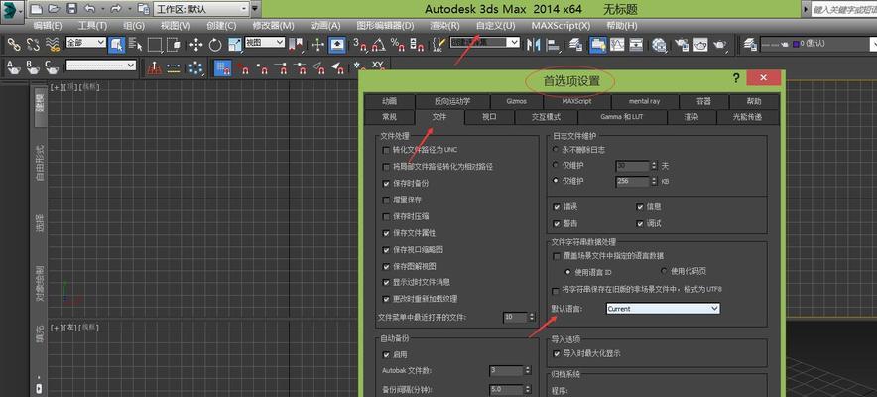Toggle Snap to Grid Points icon

pos(224,68)
